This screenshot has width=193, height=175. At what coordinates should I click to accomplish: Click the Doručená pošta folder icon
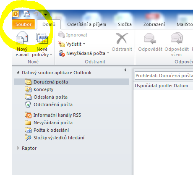[x=28, y=82]
